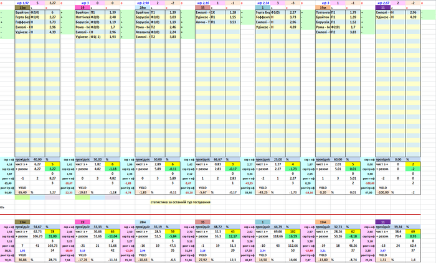Viewport: 436px width, 263px height.
Task: Select the side value 47,00
Action: tap(368, 193)
